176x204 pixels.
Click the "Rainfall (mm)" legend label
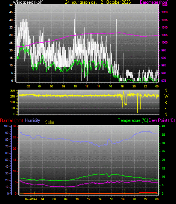coord(12,120)
